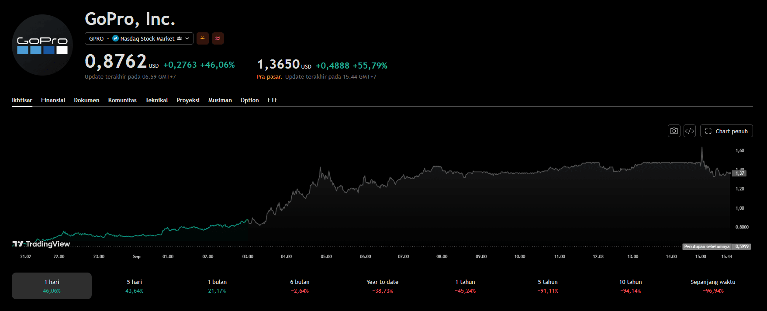Open the Teknikal tab
The width and height of the screenshot is (767, 311).
tap(156, 100)
